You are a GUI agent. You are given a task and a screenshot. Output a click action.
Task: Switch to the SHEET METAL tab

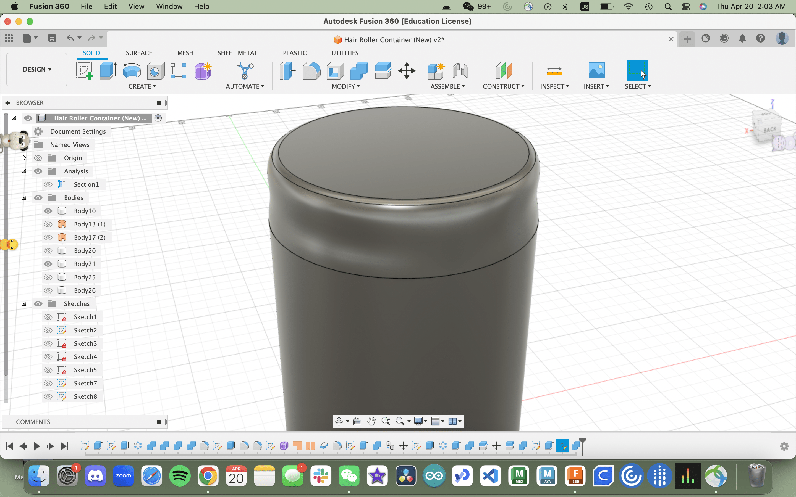tap(237, 52)
